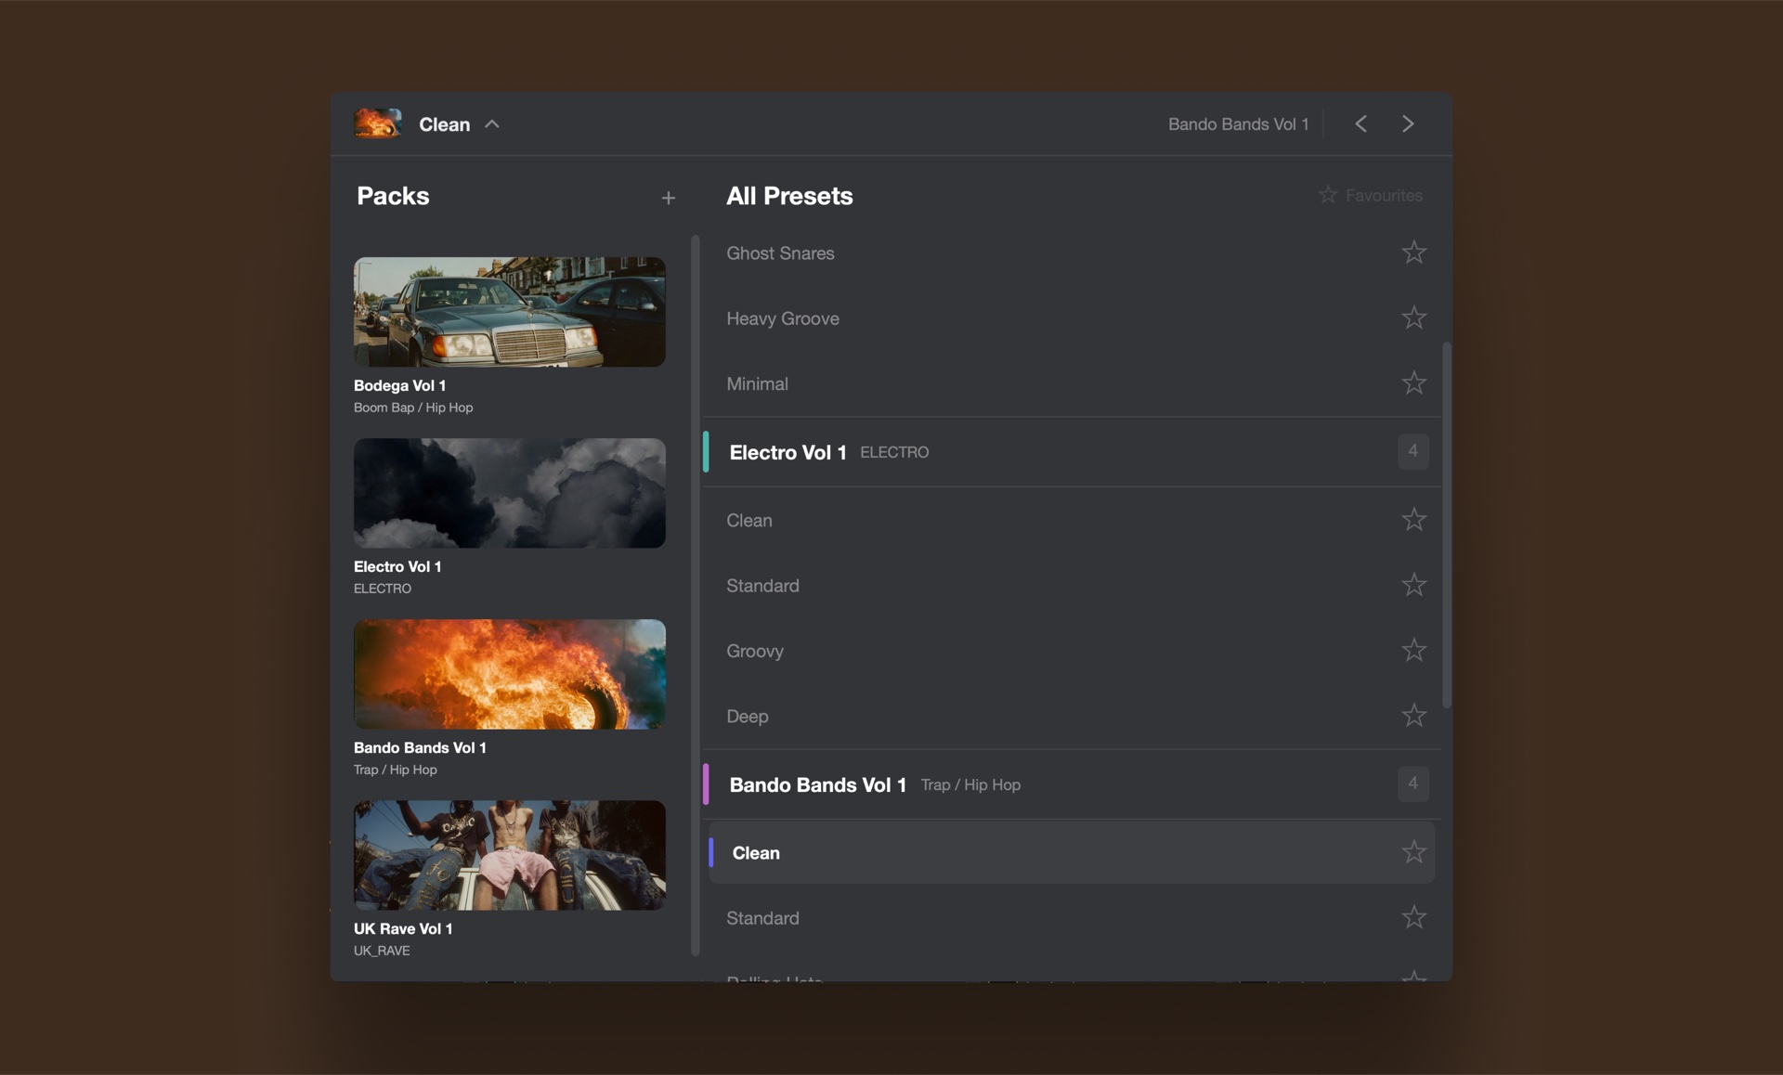Star the selected Bando Bands Clean preset
This screenshot has height=1075, width=1783.
(1413, 852)
